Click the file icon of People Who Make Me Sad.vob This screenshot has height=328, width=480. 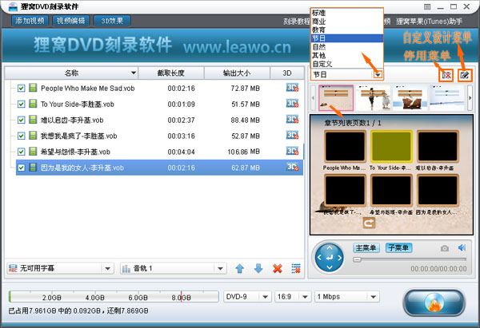click(33, 88)
